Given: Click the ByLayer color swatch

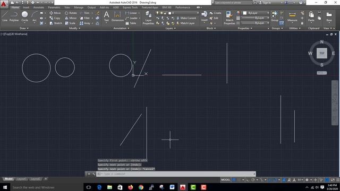Looking at the screenshot, I should pos(245,13).
